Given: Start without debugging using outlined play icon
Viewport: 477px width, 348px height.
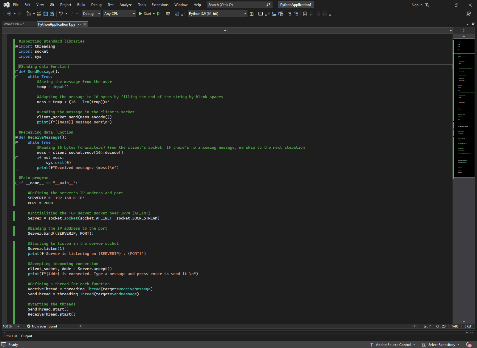Looking at the screenshot, I should click(159, 14).
